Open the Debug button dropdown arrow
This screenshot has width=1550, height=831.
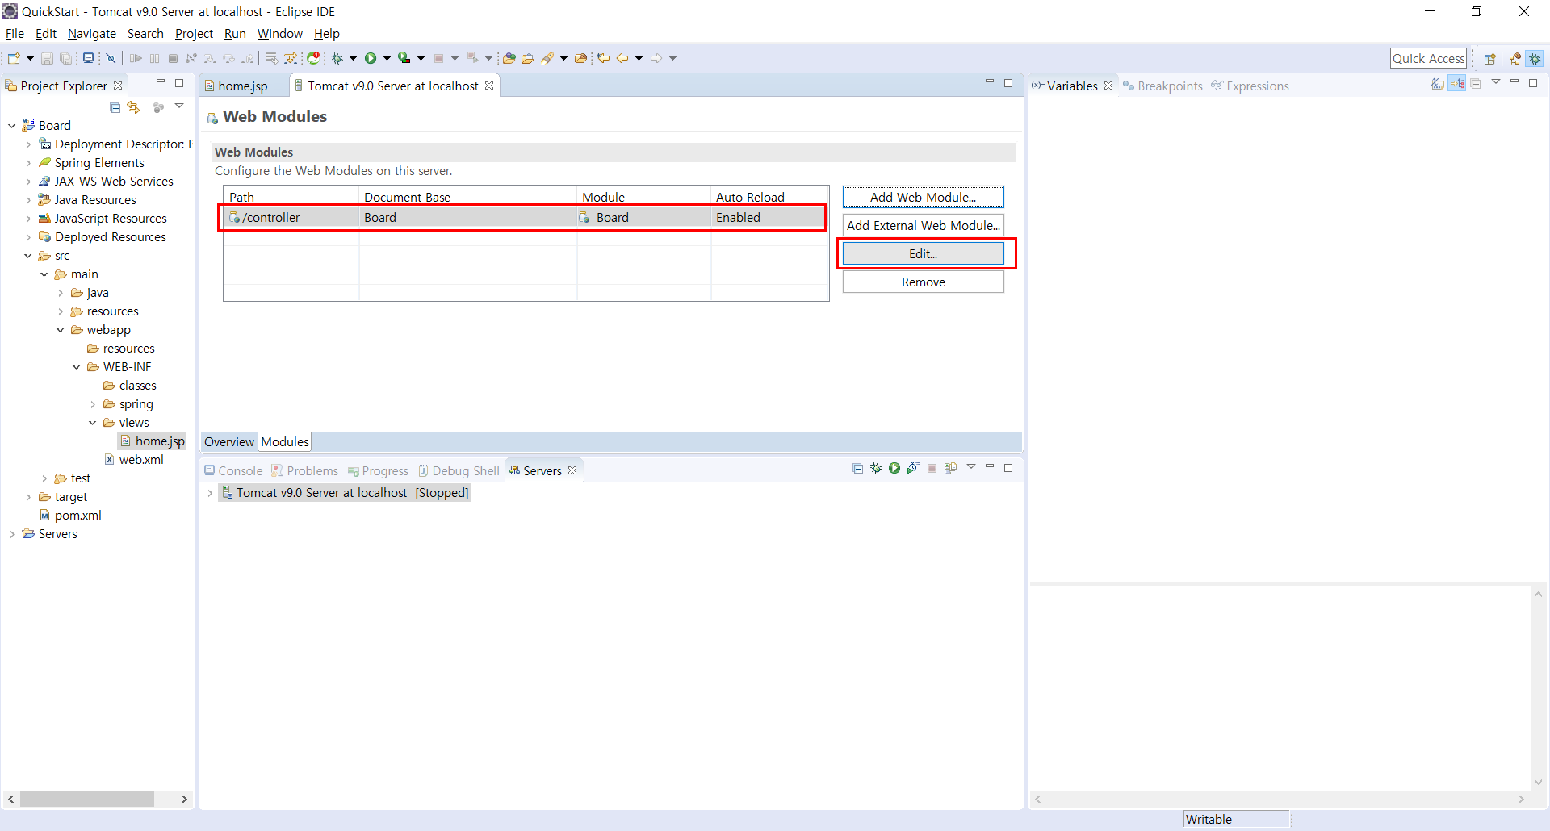353,58
